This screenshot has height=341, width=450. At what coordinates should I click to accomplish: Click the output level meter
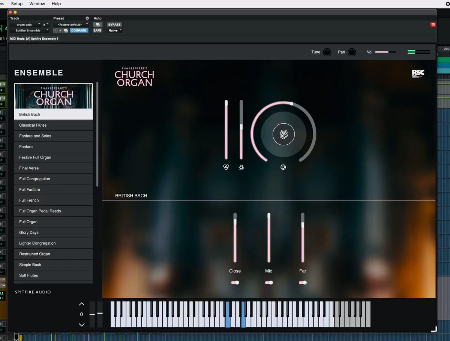419,52
